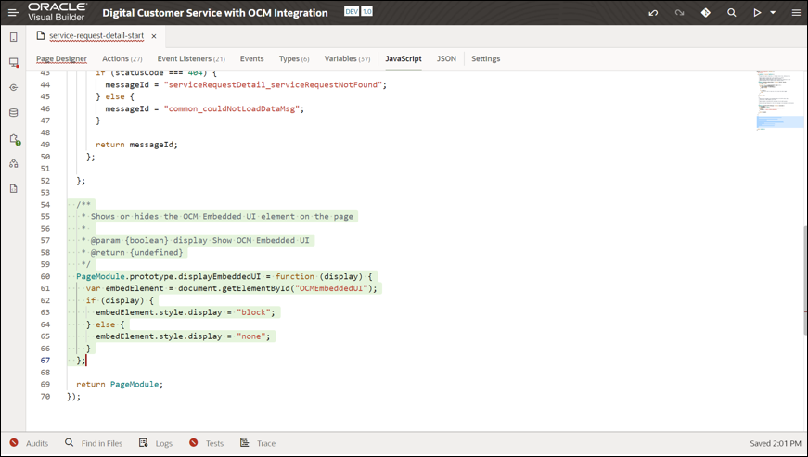
Task: Open the Mobile Apps sidebar icon
Action: tap(14, 37)
